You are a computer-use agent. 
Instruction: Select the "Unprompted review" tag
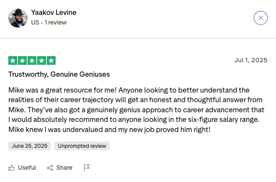point(82,146)
